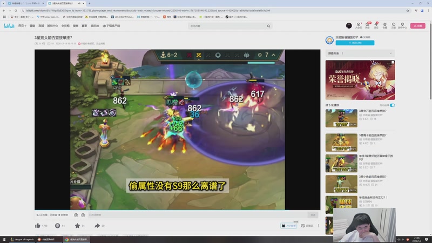
Task: Open the 弹幕列表 three-dot menu
Action: pyautogui.click(x=342, y=53)
